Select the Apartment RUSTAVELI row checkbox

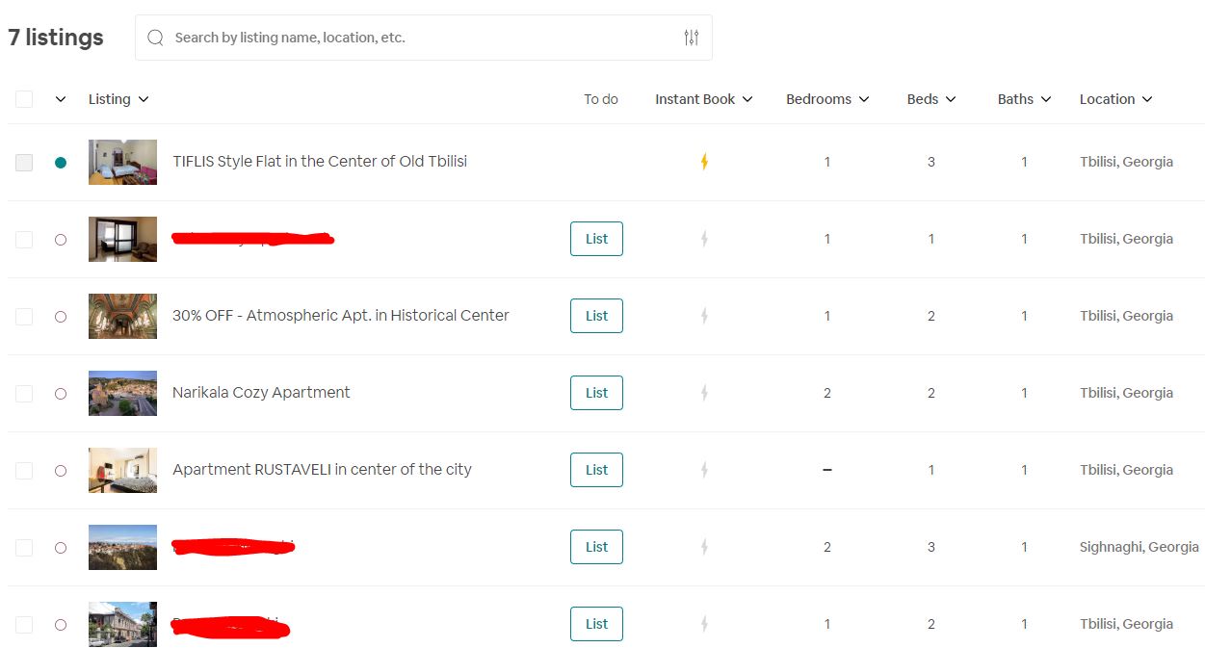point(24,471)
